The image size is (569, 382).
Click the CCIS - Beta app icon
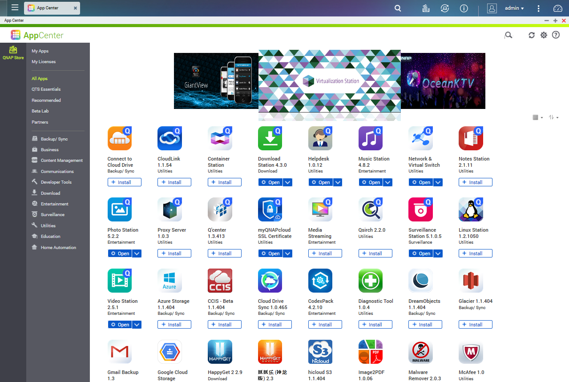pos(220,281)
